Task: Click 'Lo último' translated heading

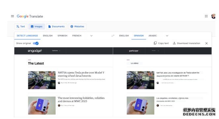Action: pyautogui.click(x=135, y=63)
